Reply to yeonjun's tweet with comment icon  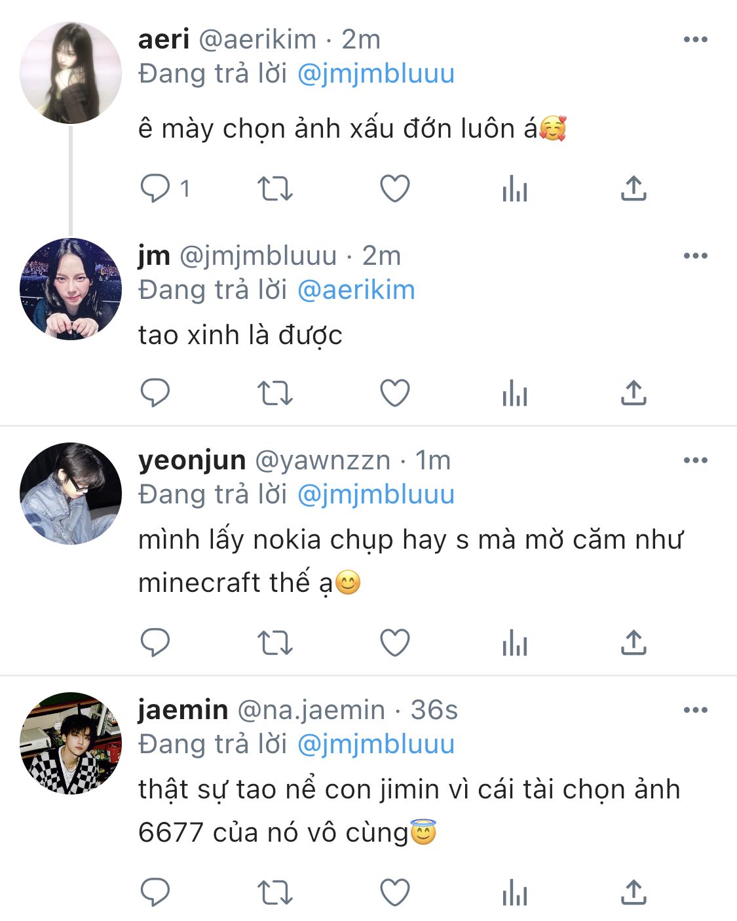click(x=155, y=643)
